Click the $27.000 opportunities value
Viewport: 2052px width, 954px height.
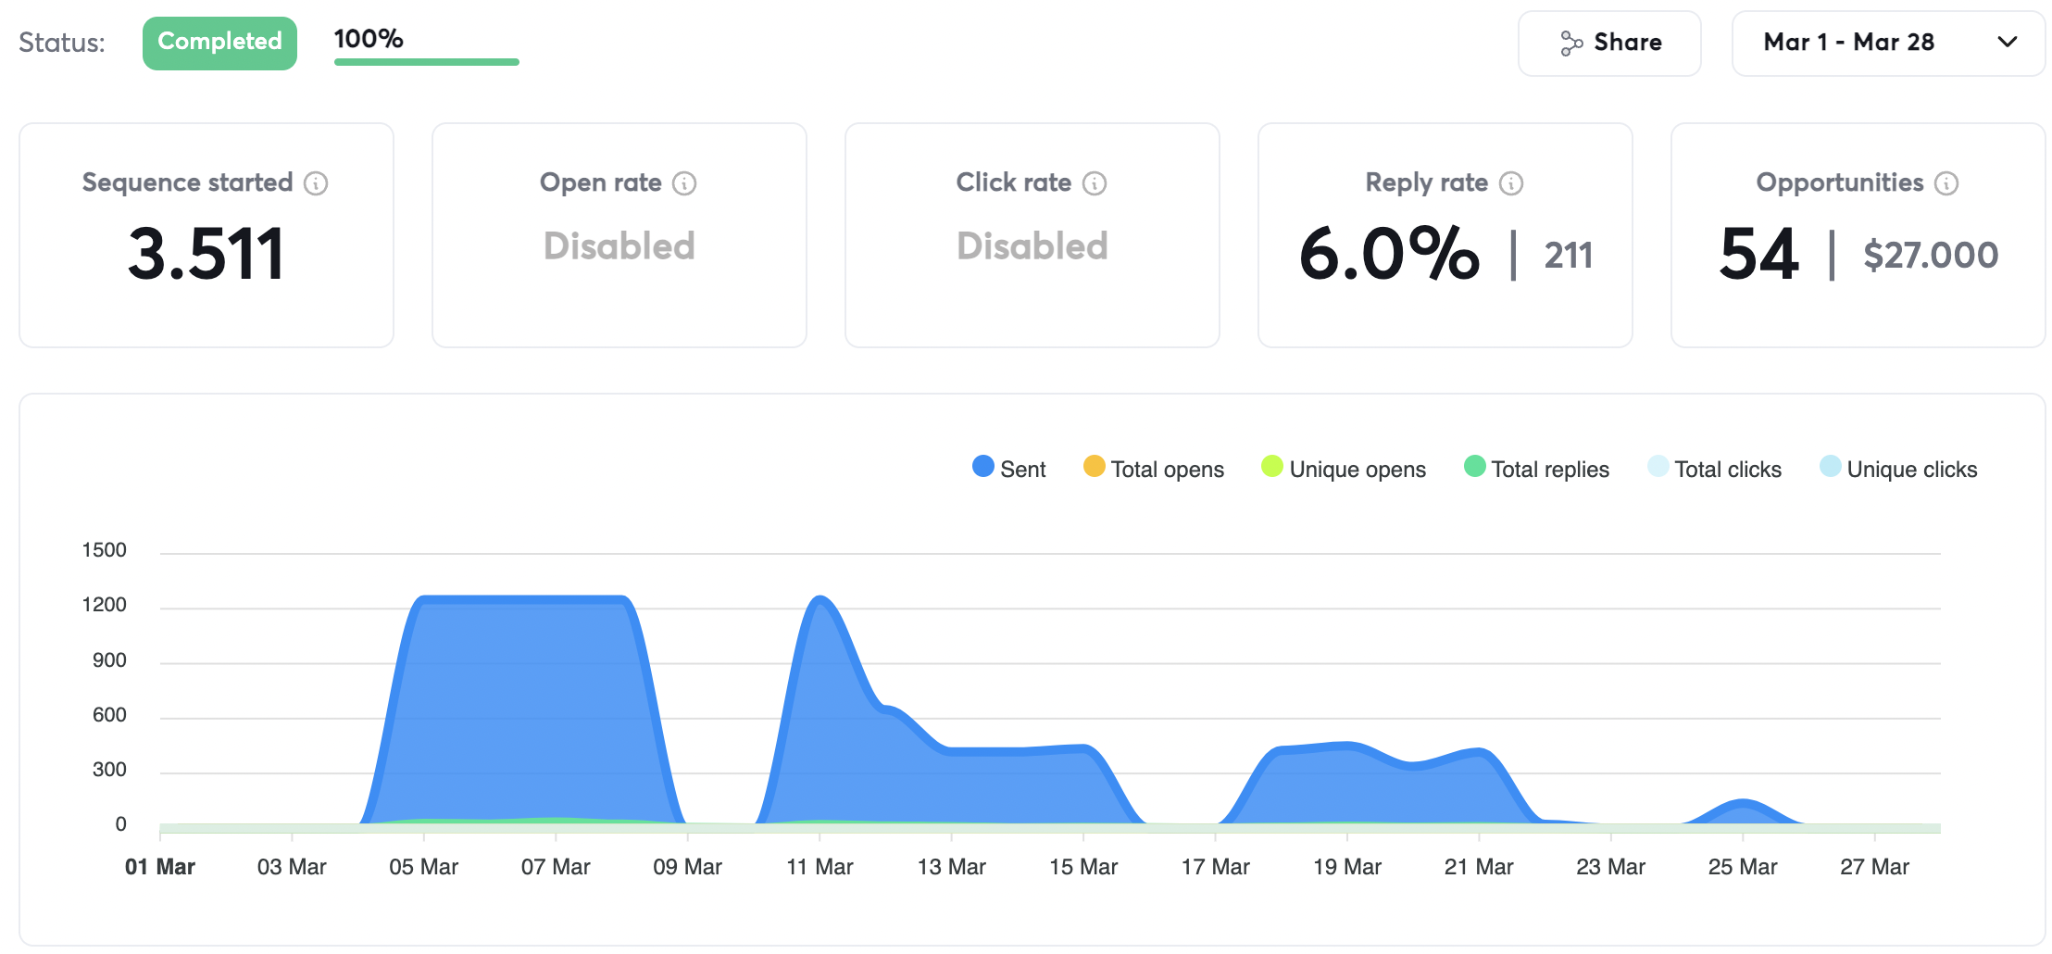click(1930, 255)
